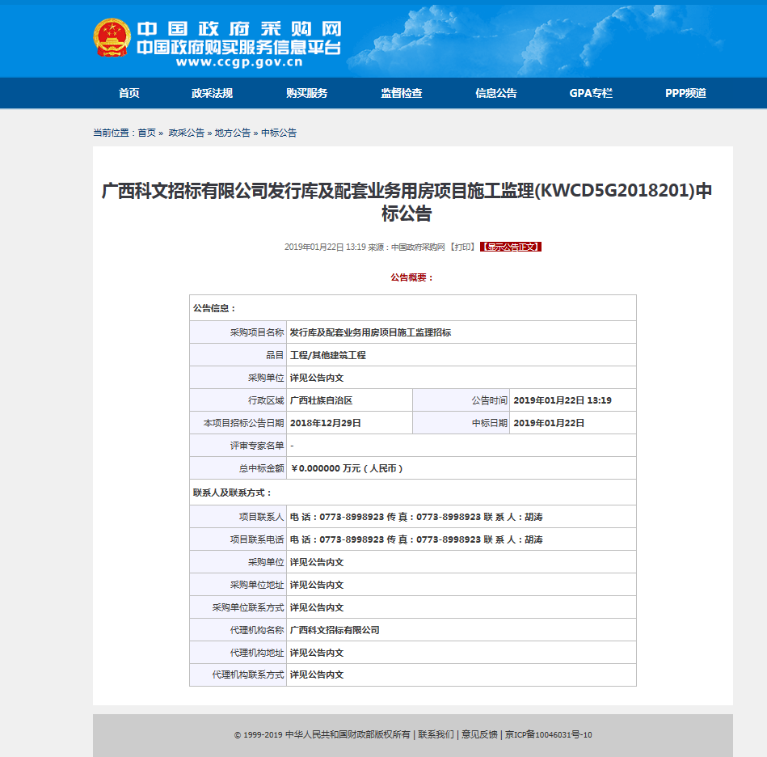Open the 首页 navigation menu item
Screen dimensions: 767x757
[x=129, y=93]
